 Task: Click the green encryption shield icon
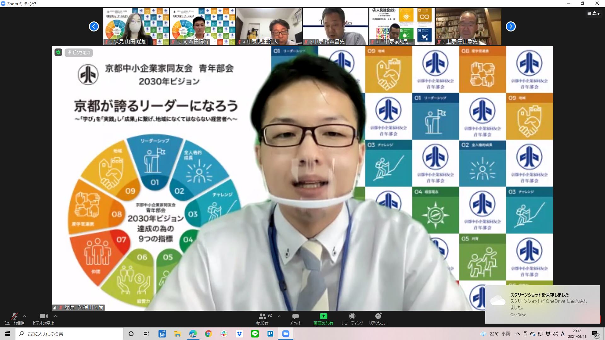pyautogui.click(x=58, y=52)
